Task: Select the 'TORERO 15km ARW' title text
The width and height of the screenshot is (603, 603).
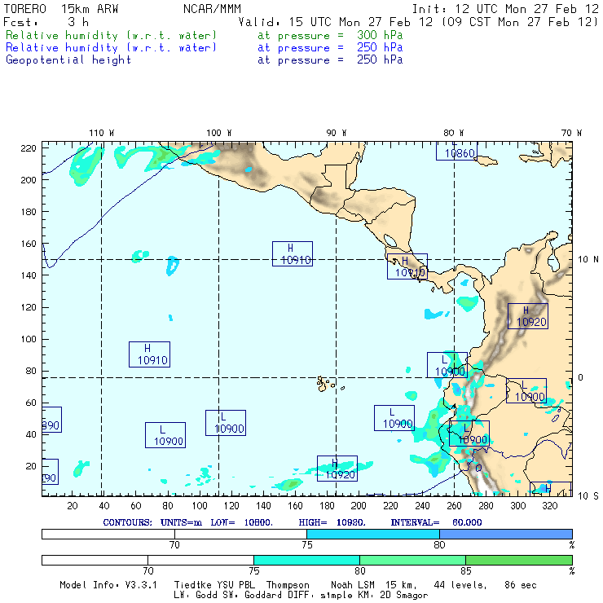Action: pyautogui.click(x=61, y=9)
